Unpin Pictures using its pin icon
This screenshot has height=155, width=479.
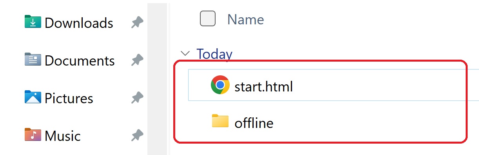pyautogui.click(x=137, y=98)
